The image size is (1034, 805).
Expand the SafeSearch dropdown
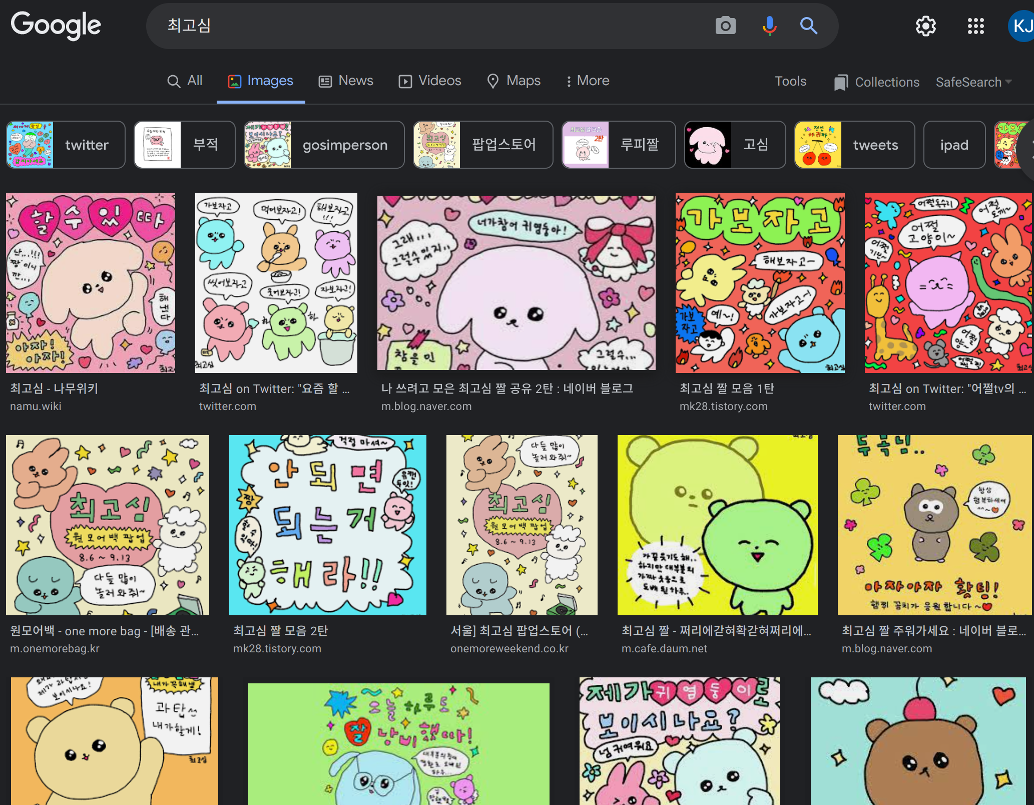[x=973, y=82]
